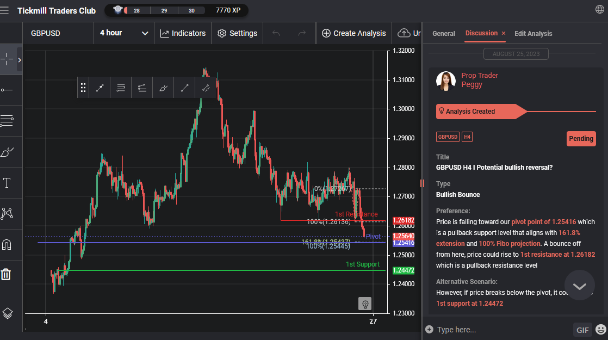The image size is (608, 340).
Task: Click the trash delete drawings icon
Action: point(6,275)
